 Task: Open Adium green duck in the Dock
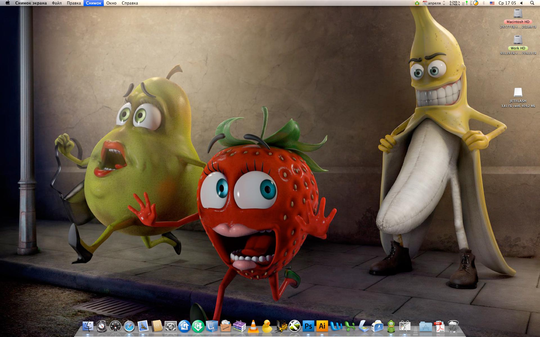pos(391,326)
